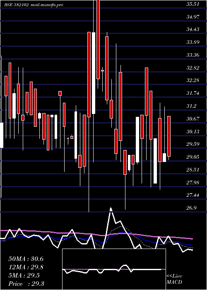Select the 33.36 price axis label
The width and height of the screenshot is (207, 290).
[193, 55]
